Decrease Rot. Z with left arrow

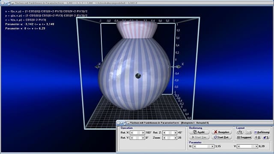coord(164,133)
